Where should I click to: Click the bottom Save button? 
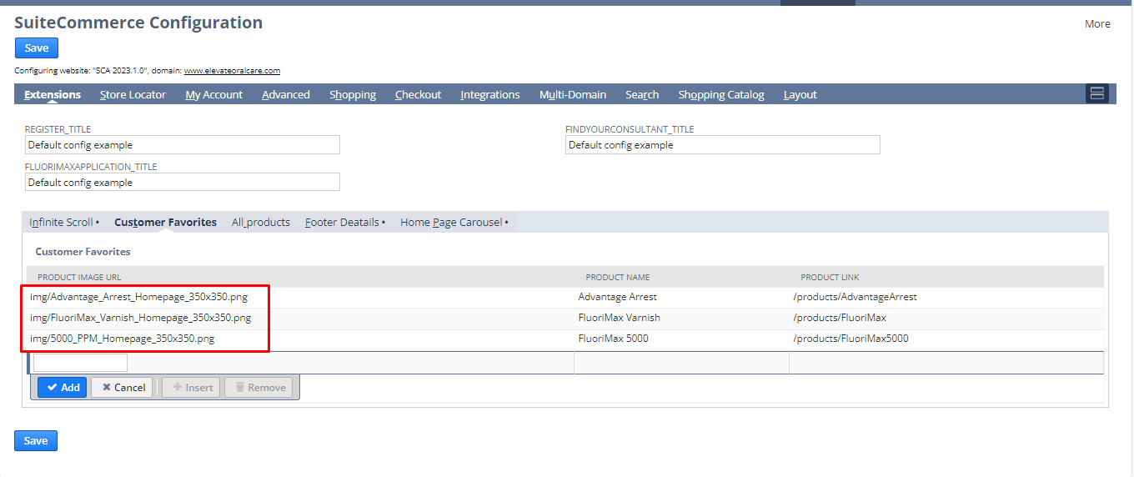pos(36,440)
